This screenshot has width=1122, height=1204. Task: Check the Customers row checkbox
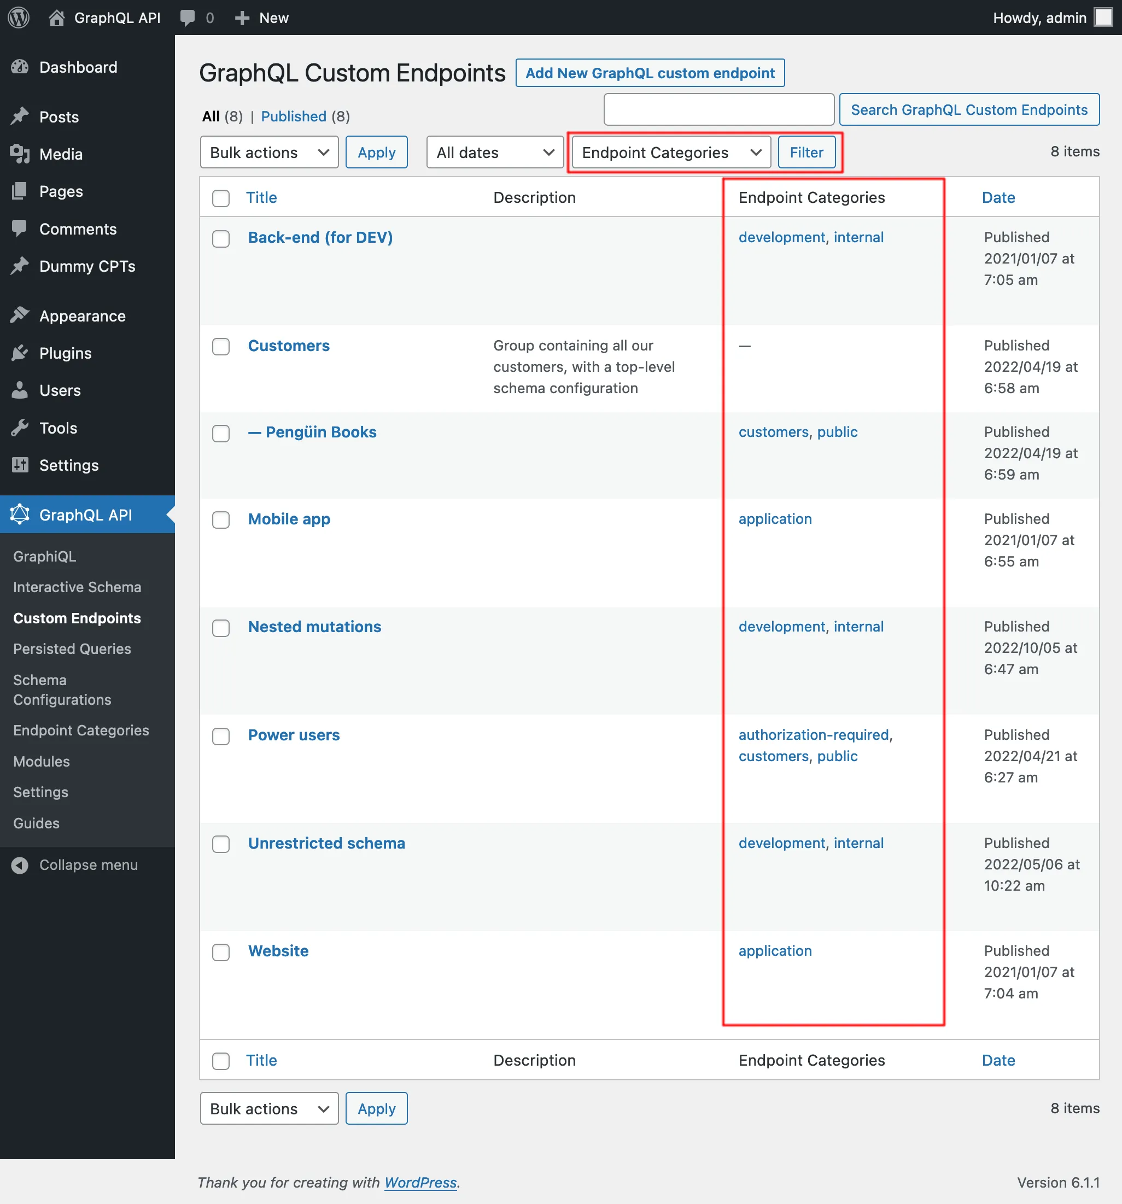pos(221,347)
